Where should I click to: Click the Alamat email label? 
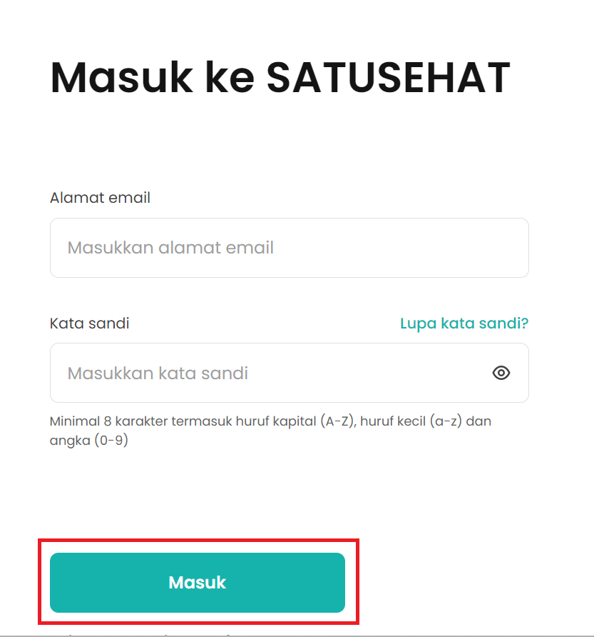pyautogui.click(x=100, y=198)
